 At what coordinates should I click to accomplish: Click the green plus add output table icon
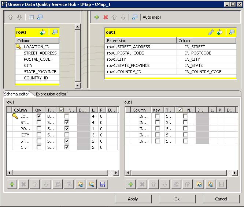coord(97,17)
